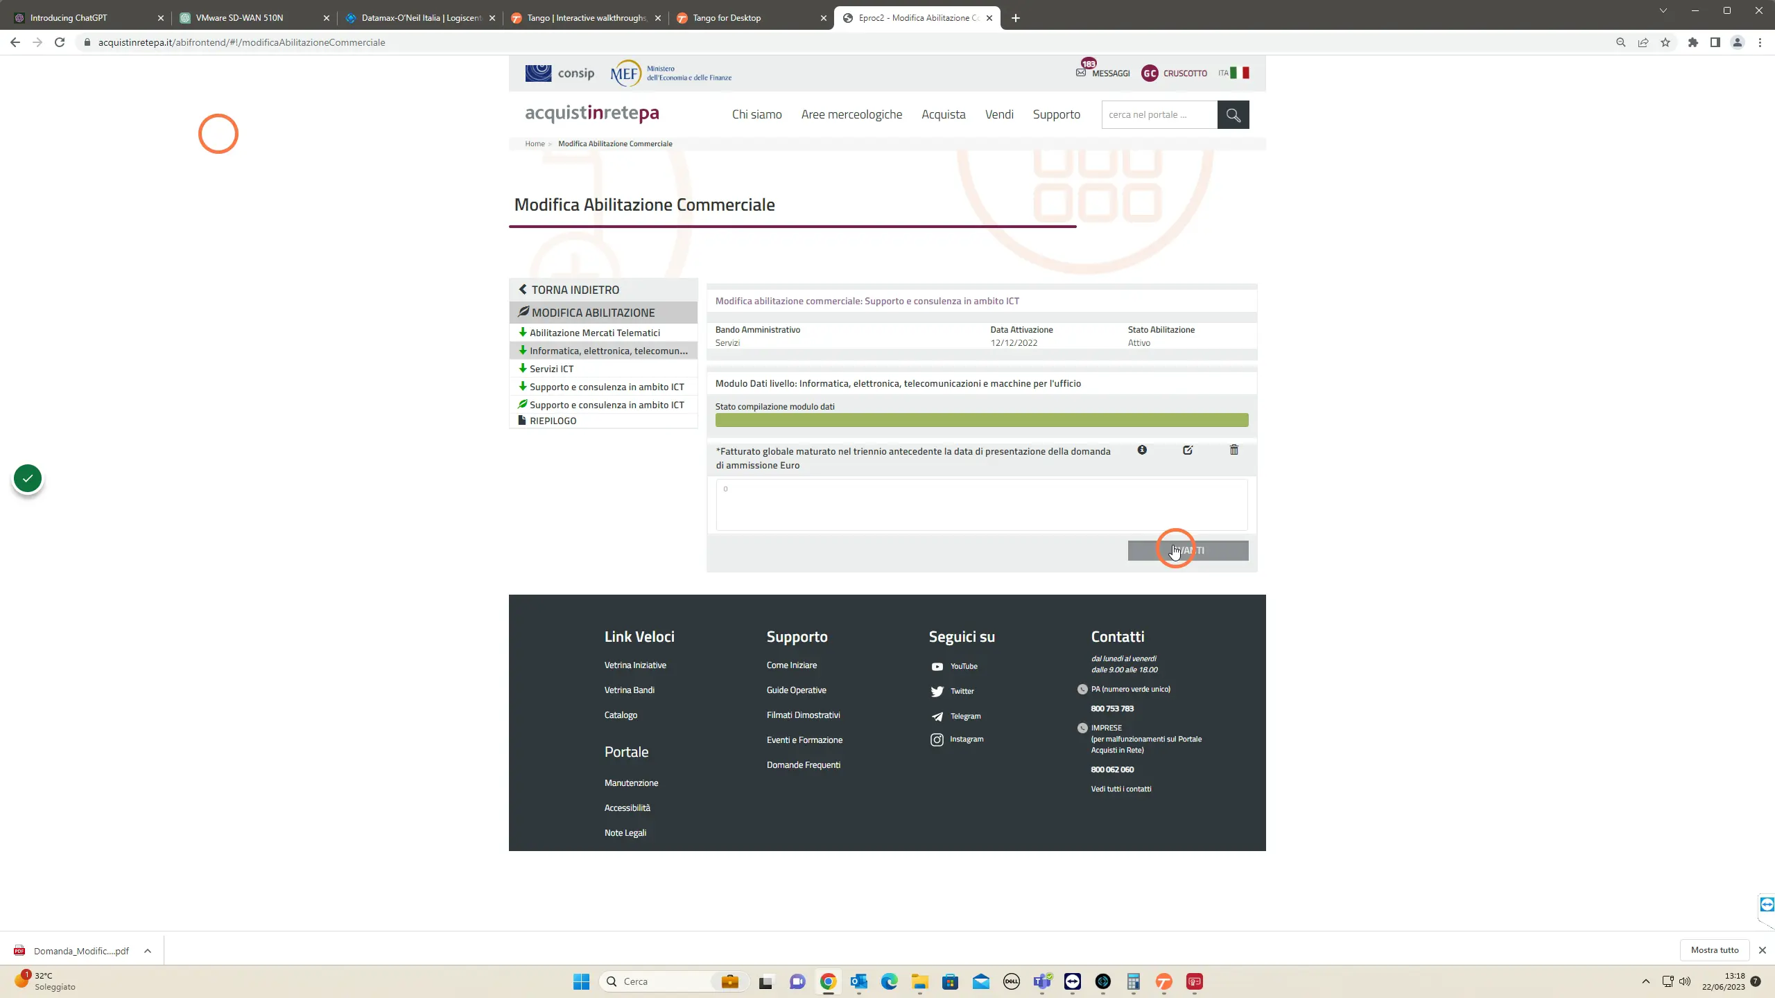Click the trash icon to delete Fatturato value
Screen dimensions: 1775x998
[1234, 450]
